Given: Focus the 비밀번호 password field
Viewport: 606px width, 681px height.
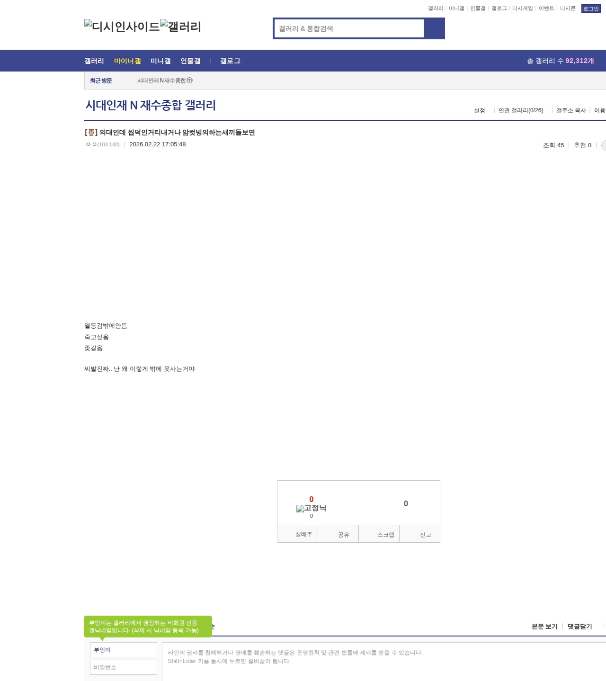Looking at the screenshot, I should tap(124, 667).
